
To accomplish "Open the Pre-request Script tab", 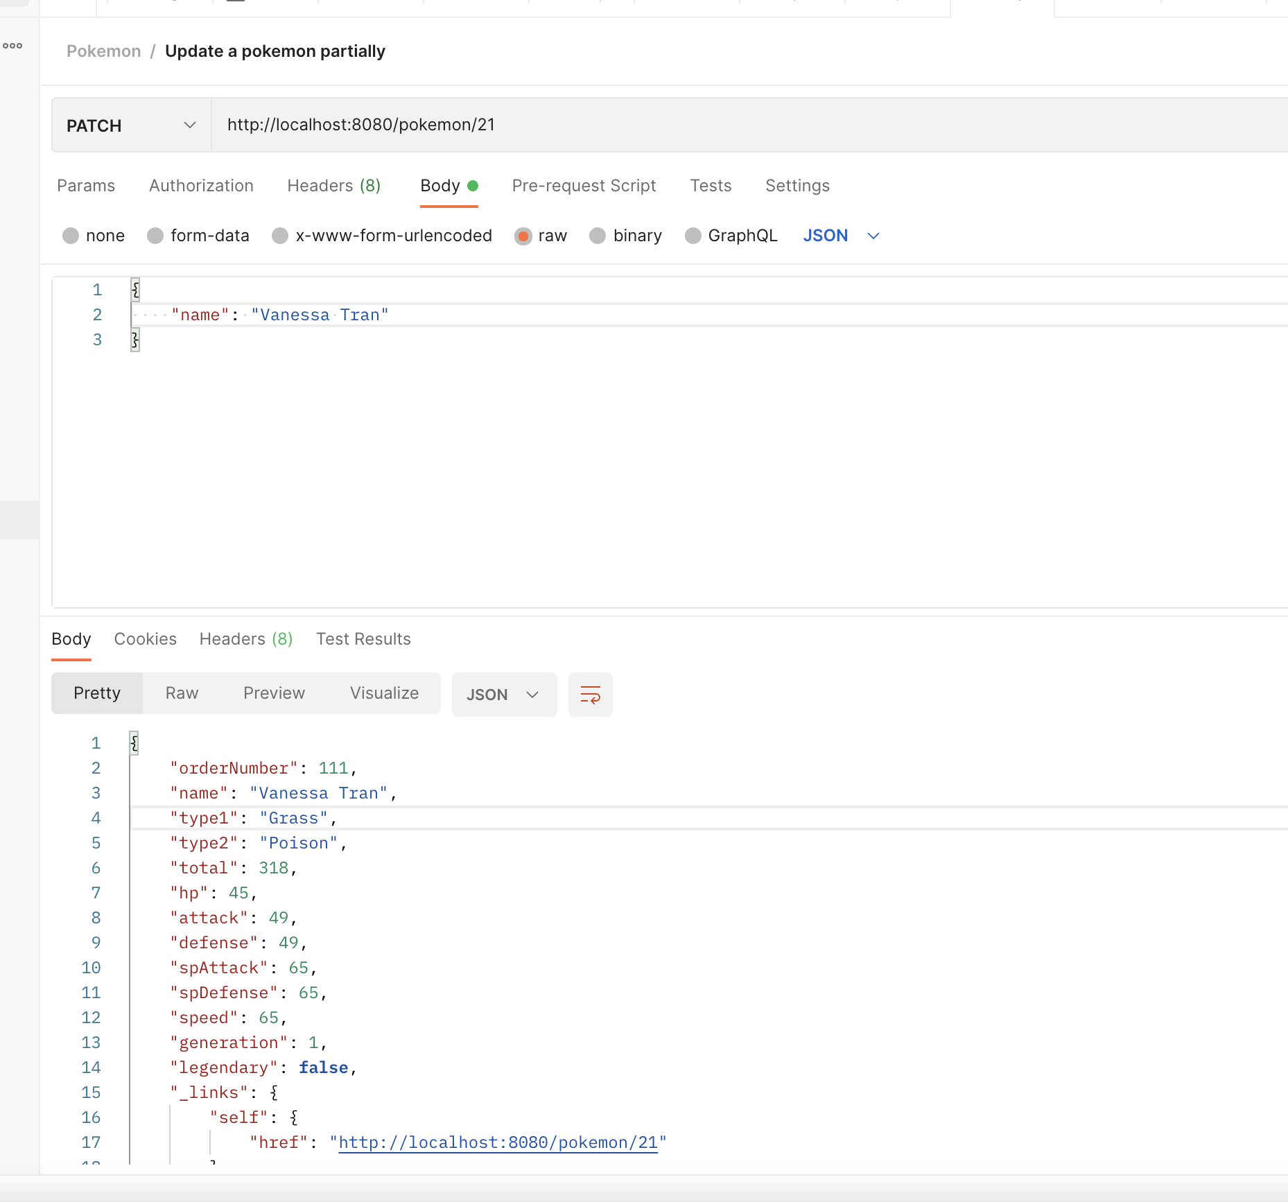I will coord(584,186).
